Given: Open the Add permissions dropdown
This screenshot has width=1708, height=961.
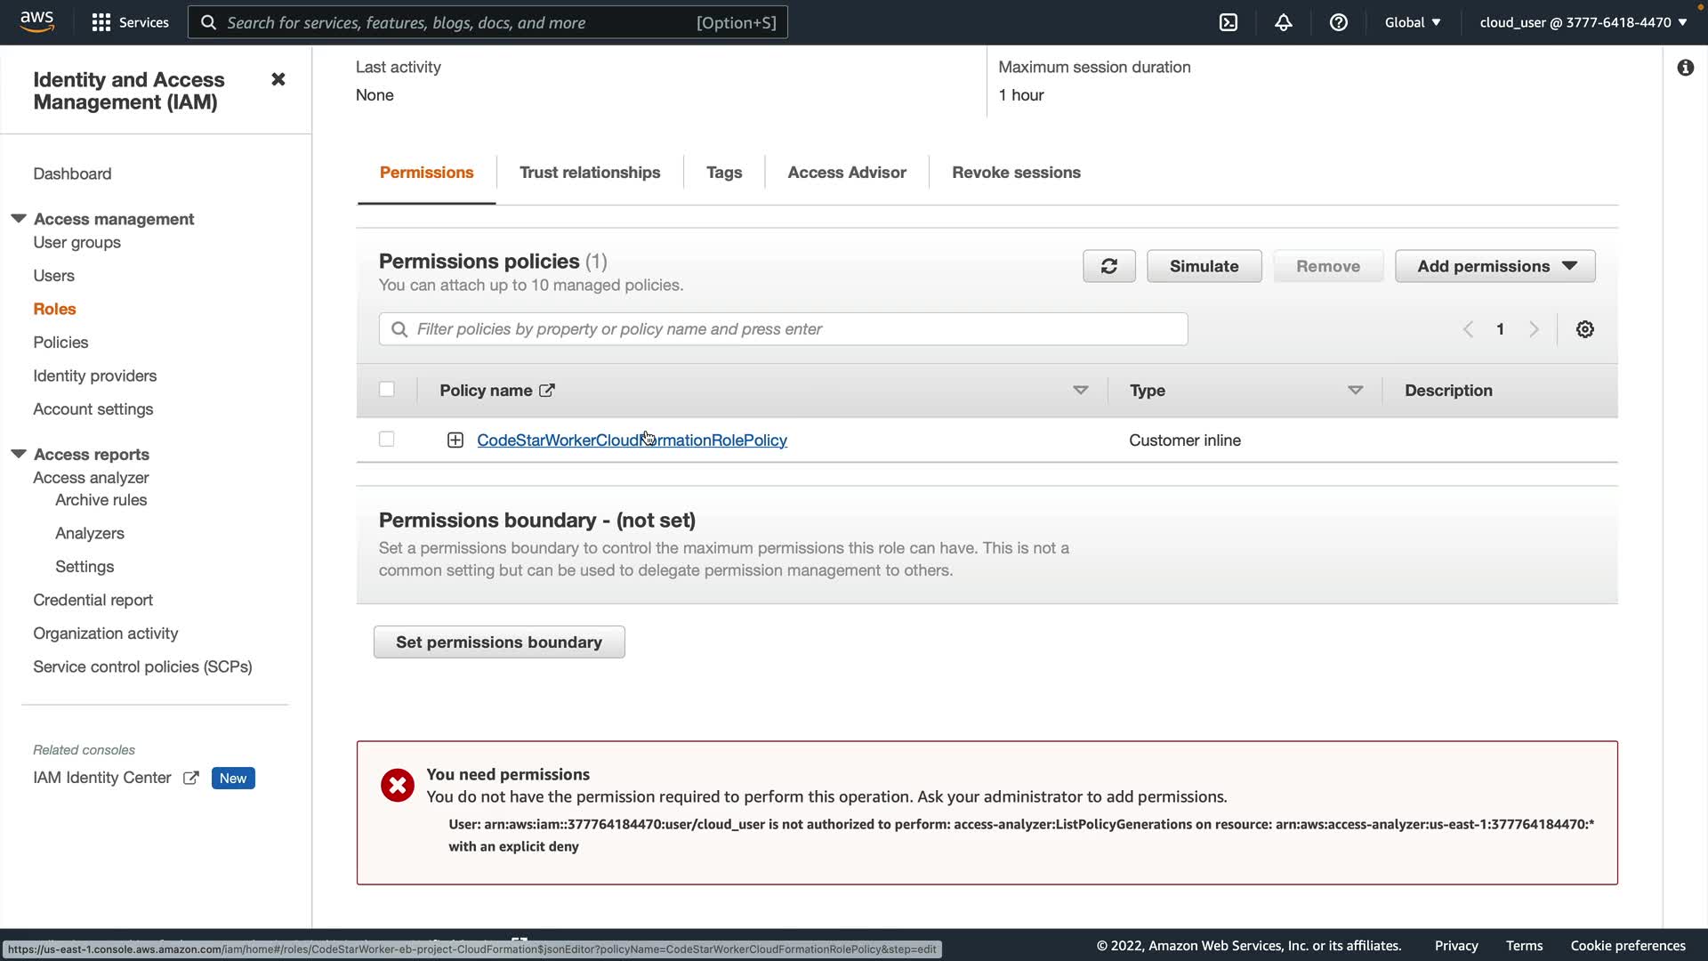Looking at the screenshot, I should [1494, 266].
